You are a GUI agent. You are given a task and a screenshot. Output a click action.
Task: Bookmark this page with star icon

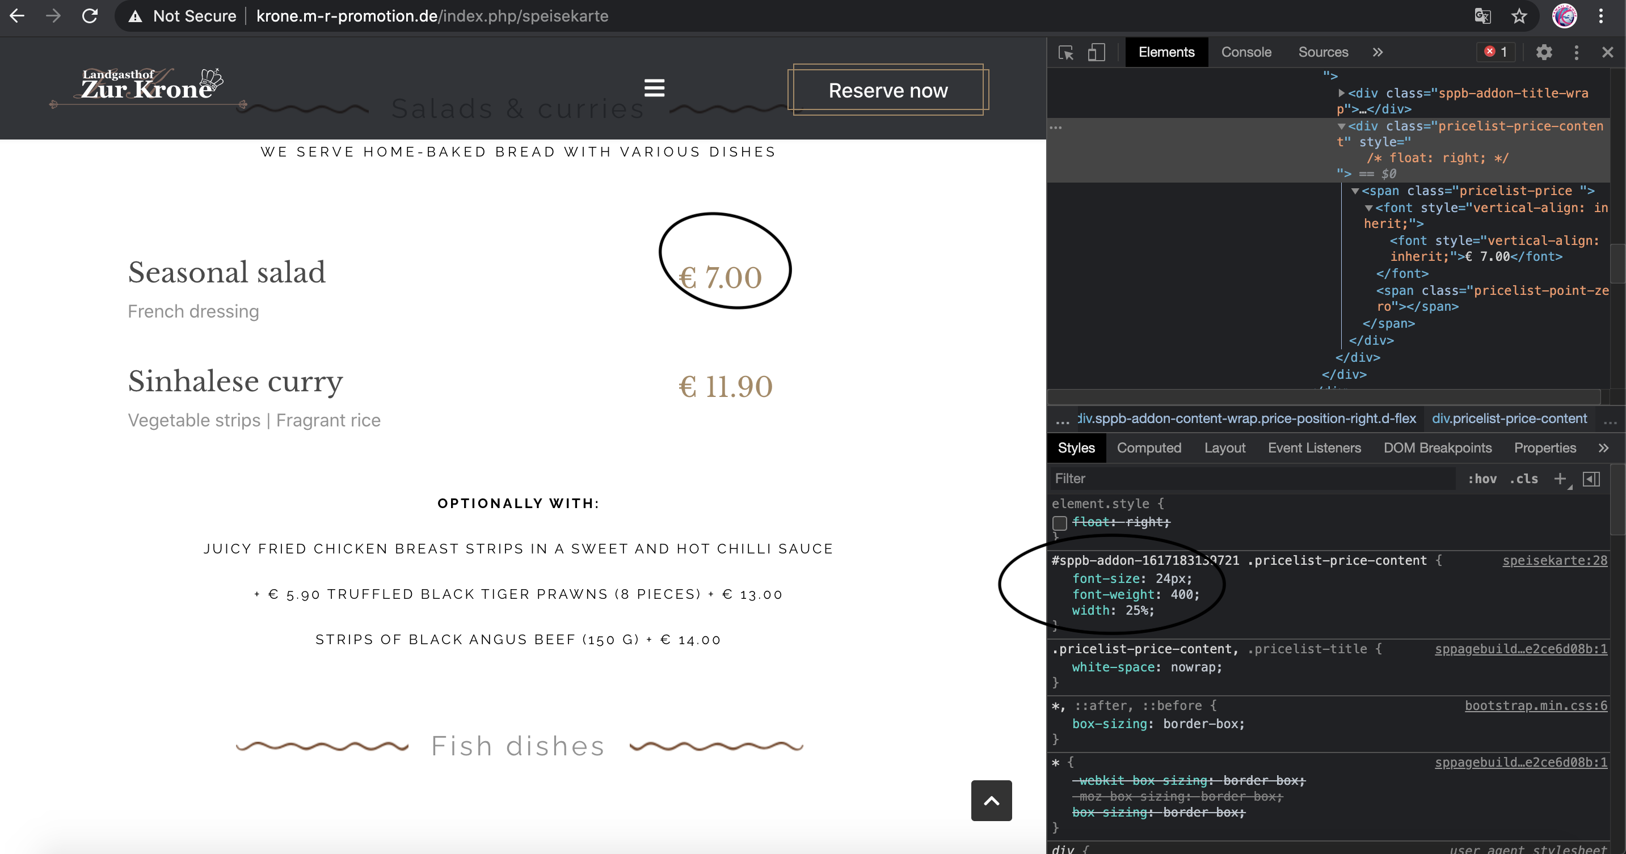coord(1519,16)
